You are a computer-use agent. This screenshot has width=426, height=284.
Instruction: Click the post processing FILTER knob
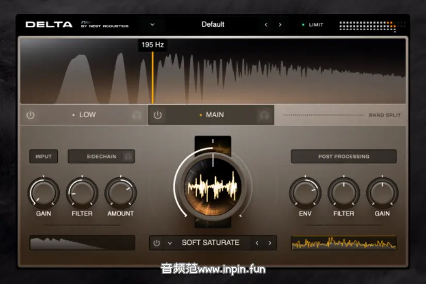(344, 193)
